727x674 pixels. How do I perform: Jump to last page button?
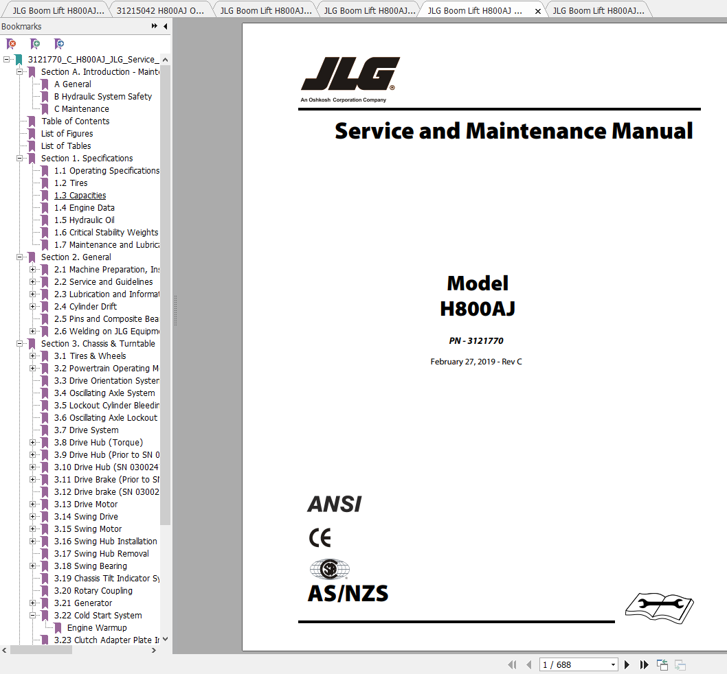[x=644, y=665]
